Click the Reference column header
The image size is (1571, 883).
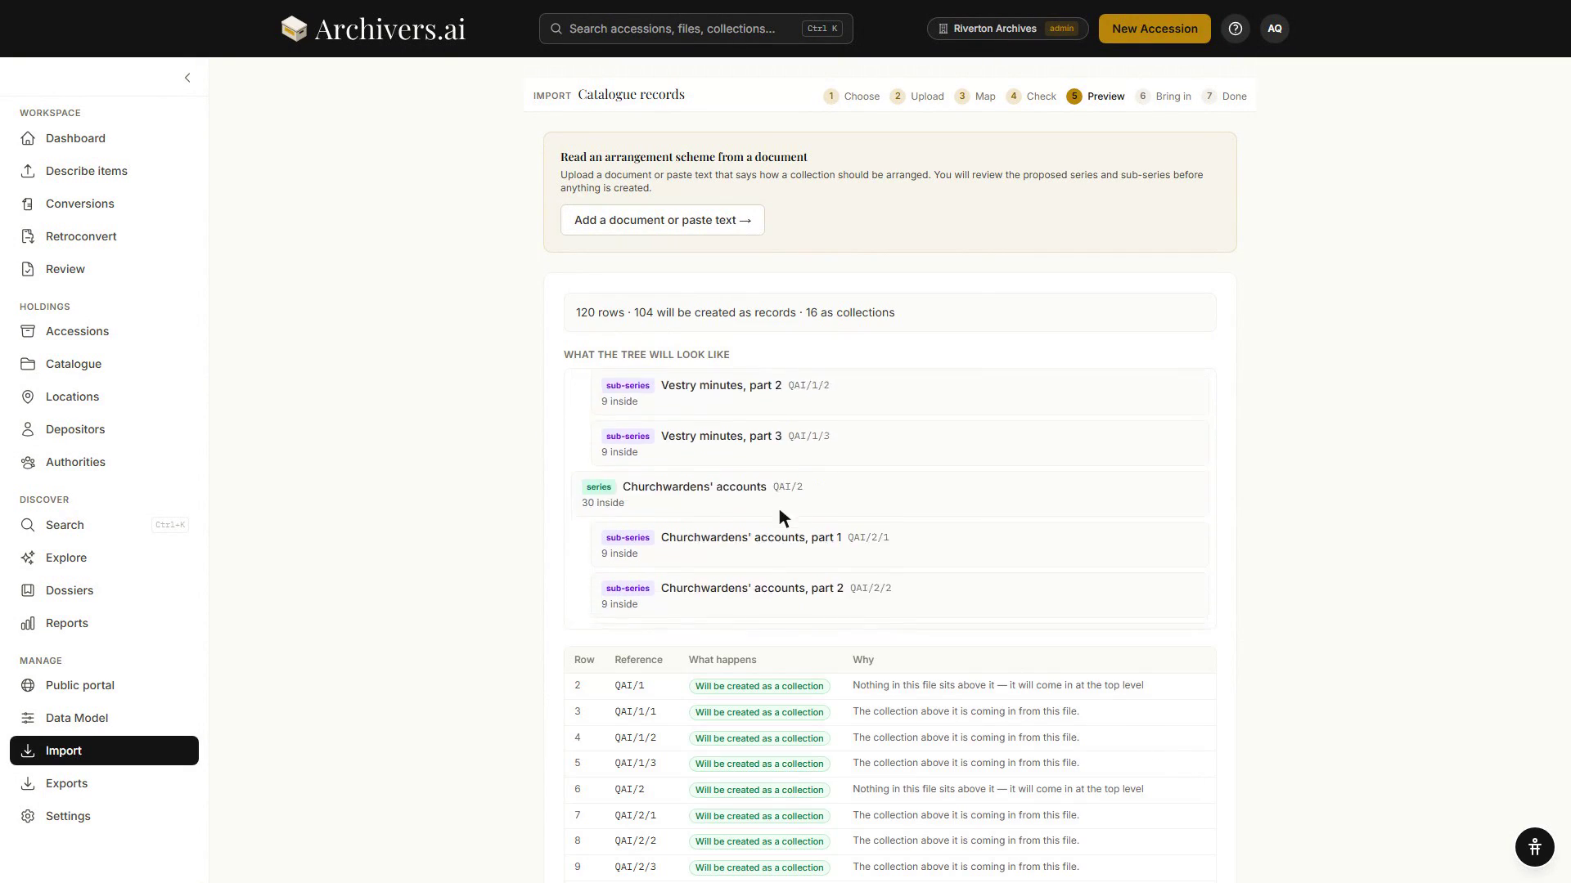click(638, 660)
